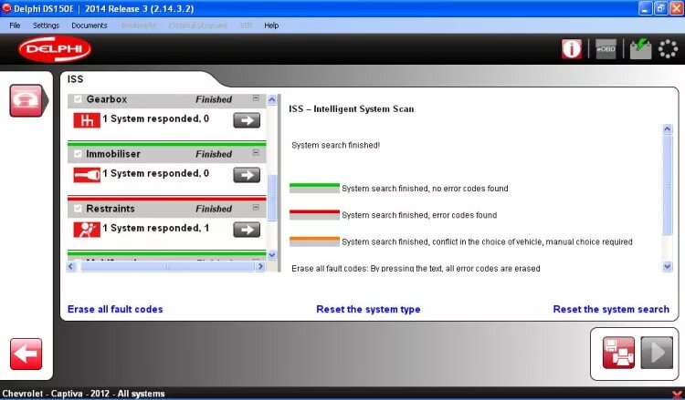Click 'System search finished!' text
Image resolution: width=685 pixels, height=400 pixels.
[335, 145]
